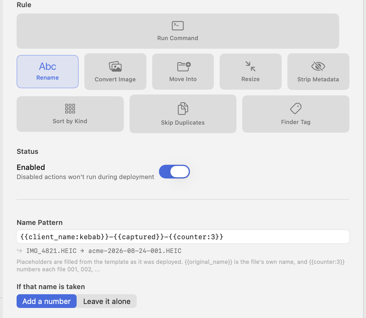
Task: Click the Resize label text
Action: tap(250, 79)
